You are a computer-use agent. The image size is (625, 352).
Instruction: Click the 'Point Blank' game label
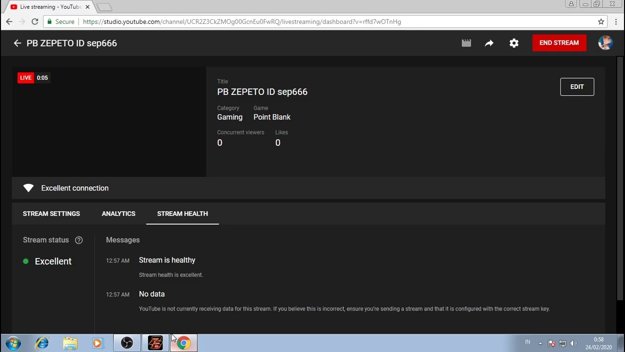272,117
